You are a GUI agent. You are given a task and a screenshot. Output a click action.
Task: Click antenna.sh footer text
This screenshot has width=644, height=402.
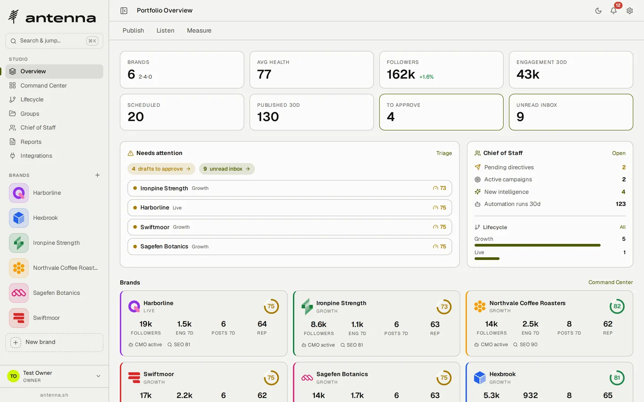[x=54, y=395]
